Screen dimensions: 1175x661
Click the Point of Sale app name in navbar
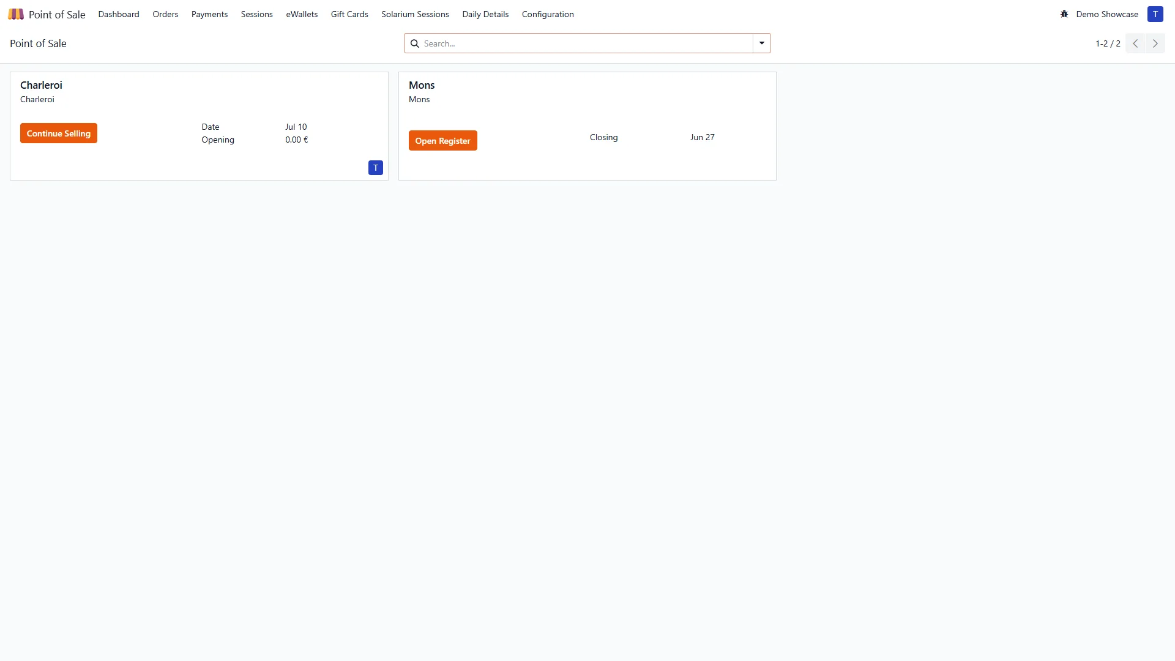[57, 14]
